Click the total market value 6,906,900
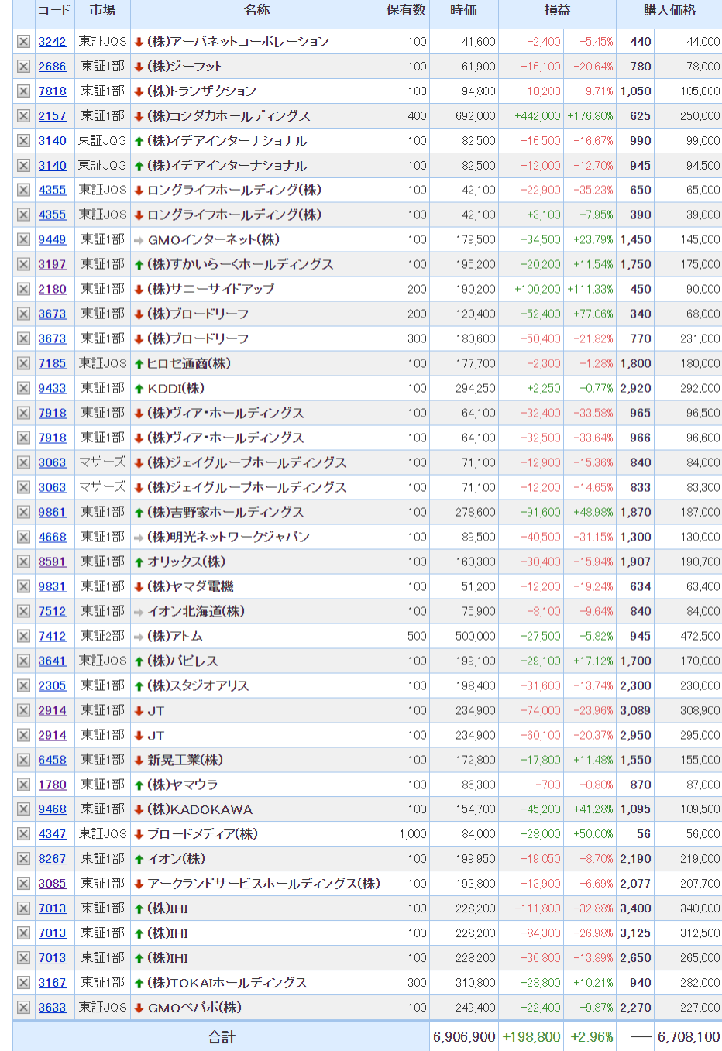Screen dimensions: 722x1051 coord(465,1037)
